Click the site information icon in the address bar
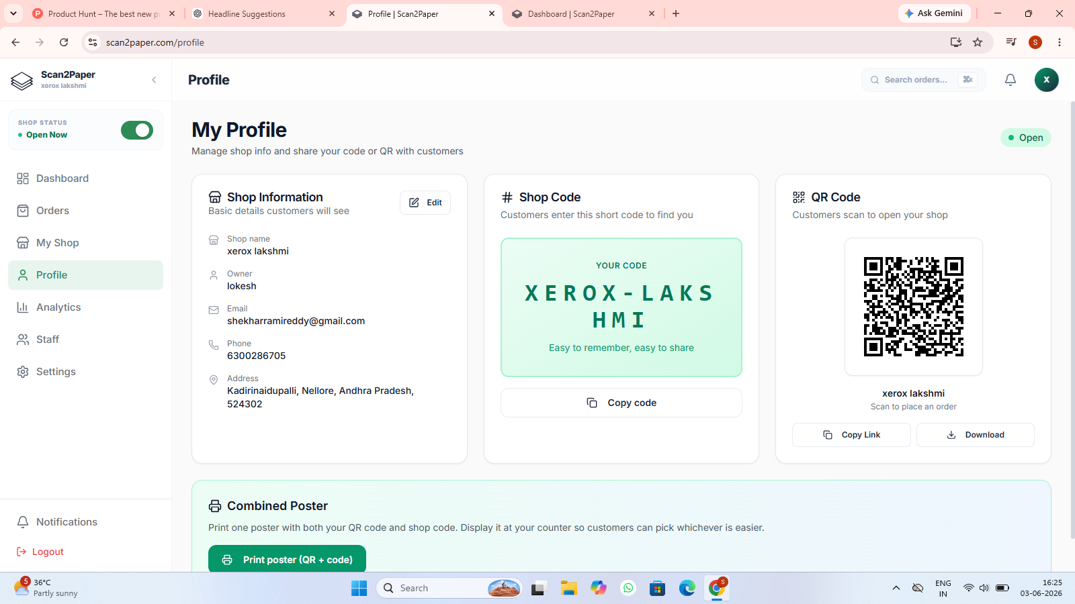Image resolution: width=1075 pixels, height=604 pixels. click(x=93, y=42)
